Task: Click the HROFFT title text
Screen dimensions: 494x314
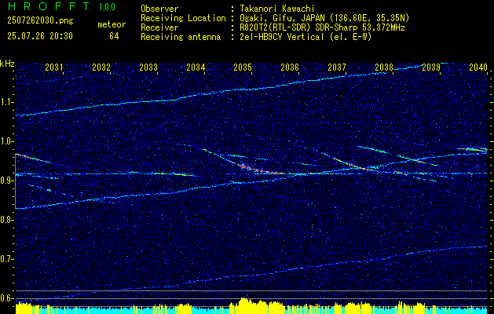Action: coord(49,6)
